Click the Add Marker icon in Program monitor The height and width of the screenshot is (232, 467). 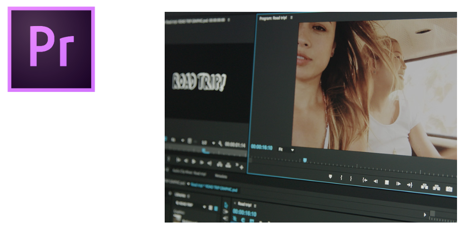pyautogui.click(x=330, y=176)
